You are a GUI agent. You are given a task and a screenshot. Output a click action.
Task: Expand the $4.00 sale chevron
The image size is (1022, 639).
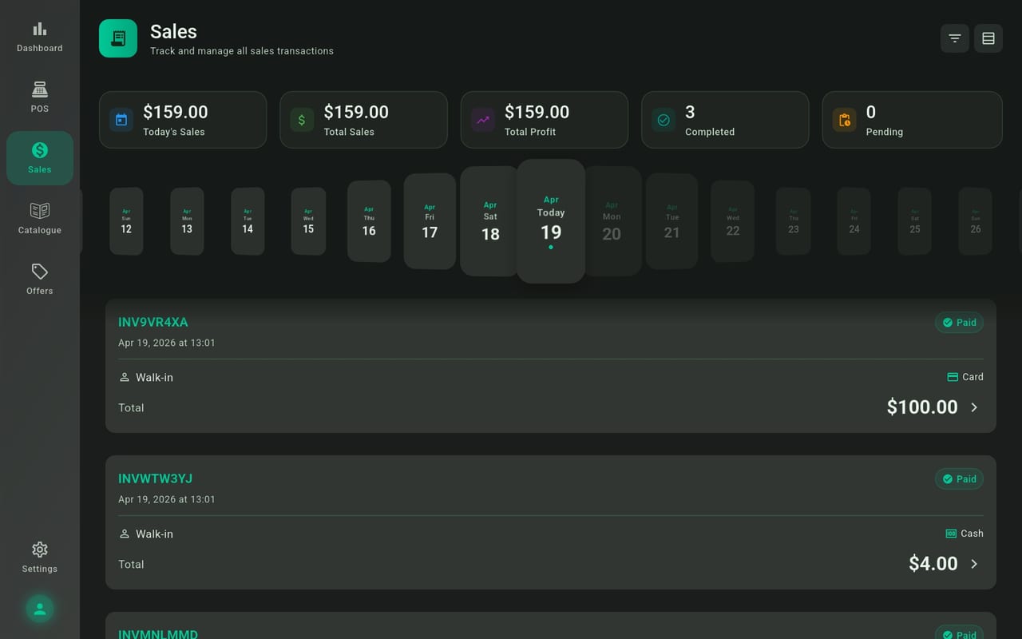click(x=974, y=564)
